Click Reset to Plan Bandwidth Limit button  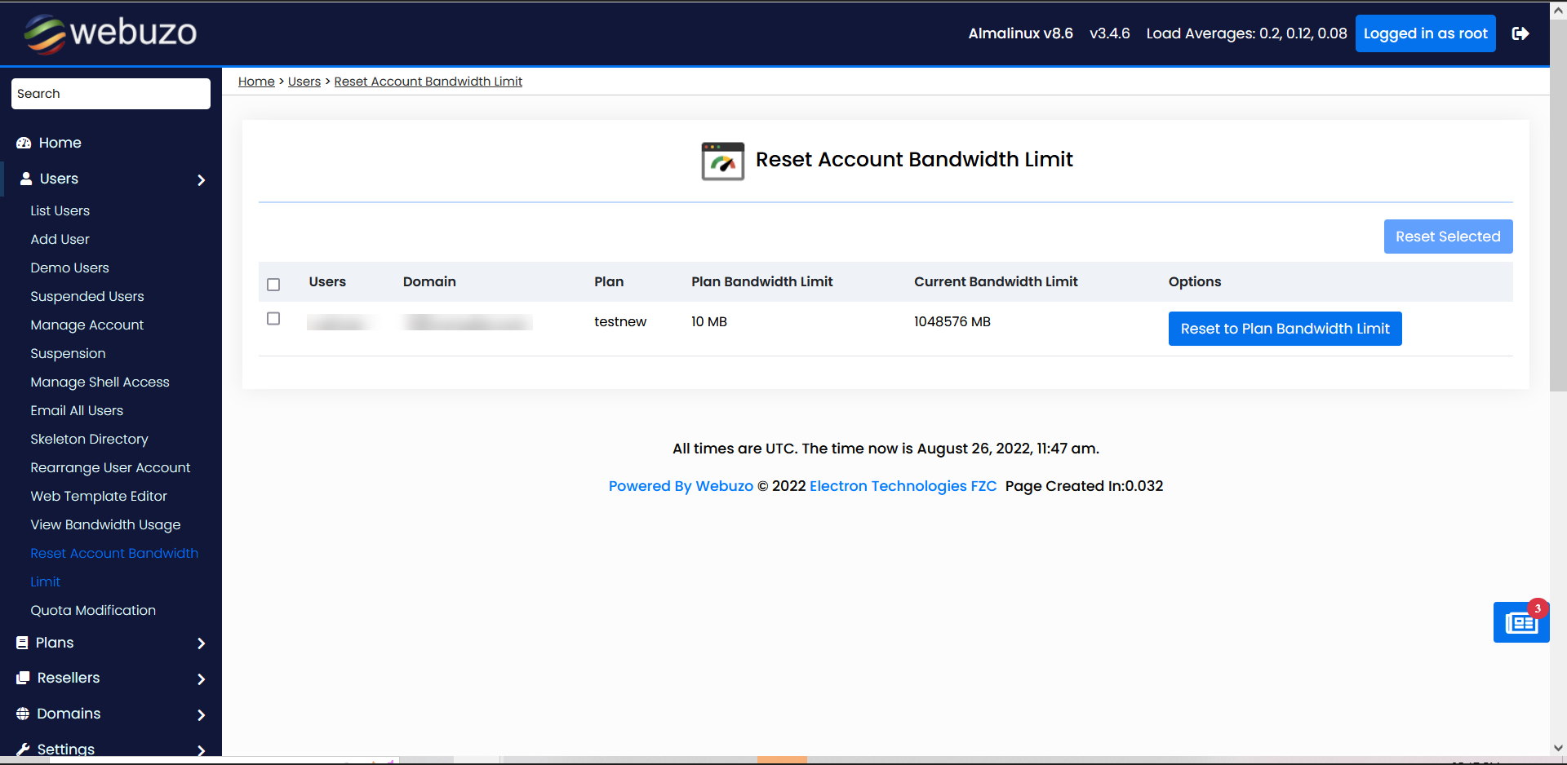click(x=1285, y=329)
